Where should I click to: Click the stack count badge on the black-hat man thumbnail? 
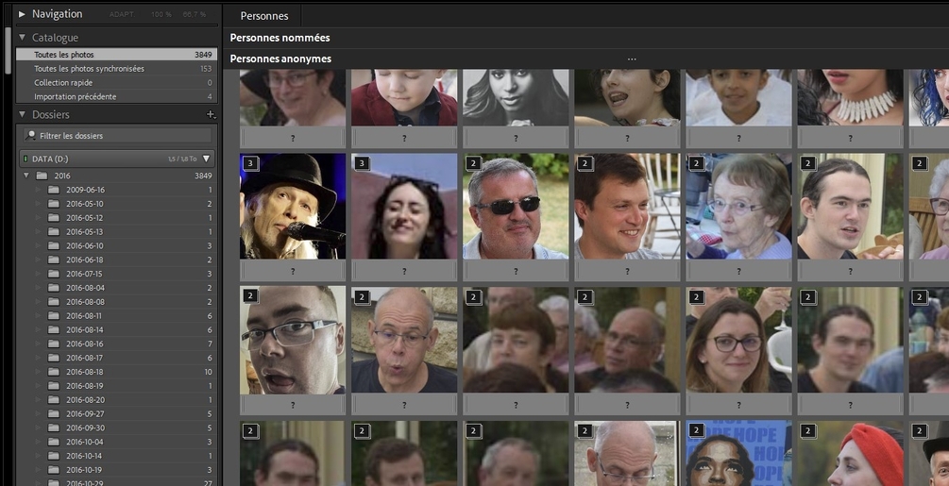pos(249,163)
